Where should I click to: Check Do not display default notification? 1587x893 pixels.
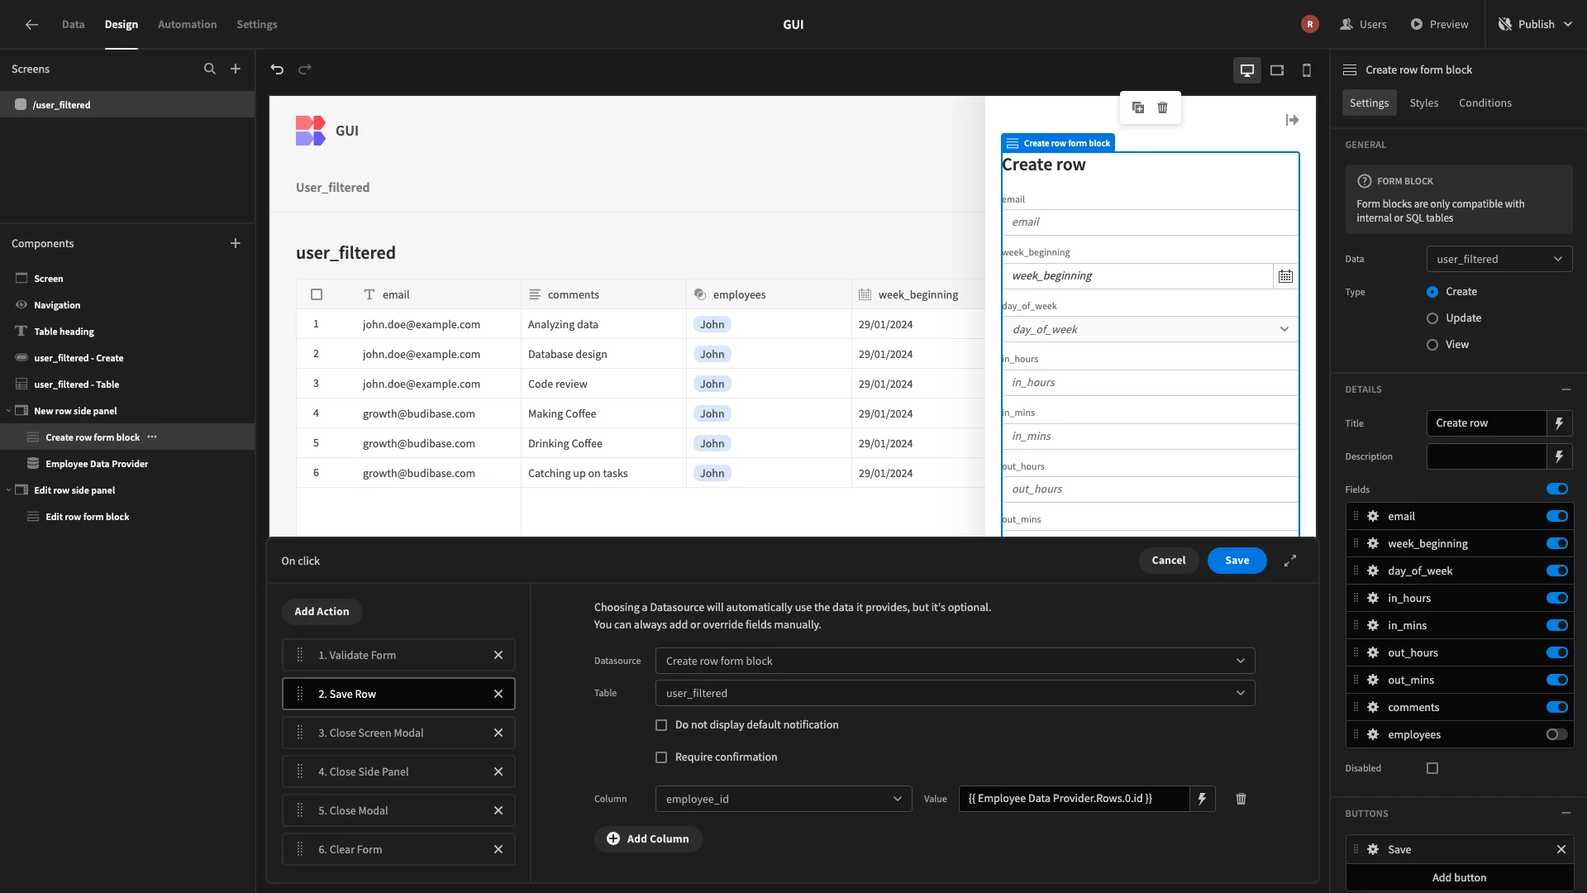[661, 725]
